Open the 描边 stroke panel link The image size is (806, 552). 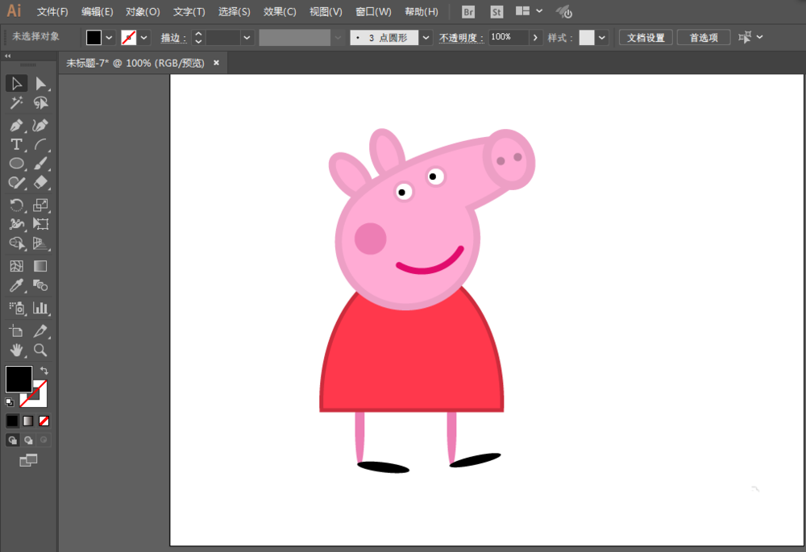coord(173,38)
